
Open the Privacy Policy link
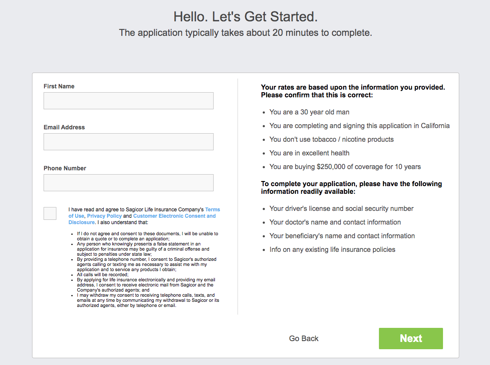104,216
